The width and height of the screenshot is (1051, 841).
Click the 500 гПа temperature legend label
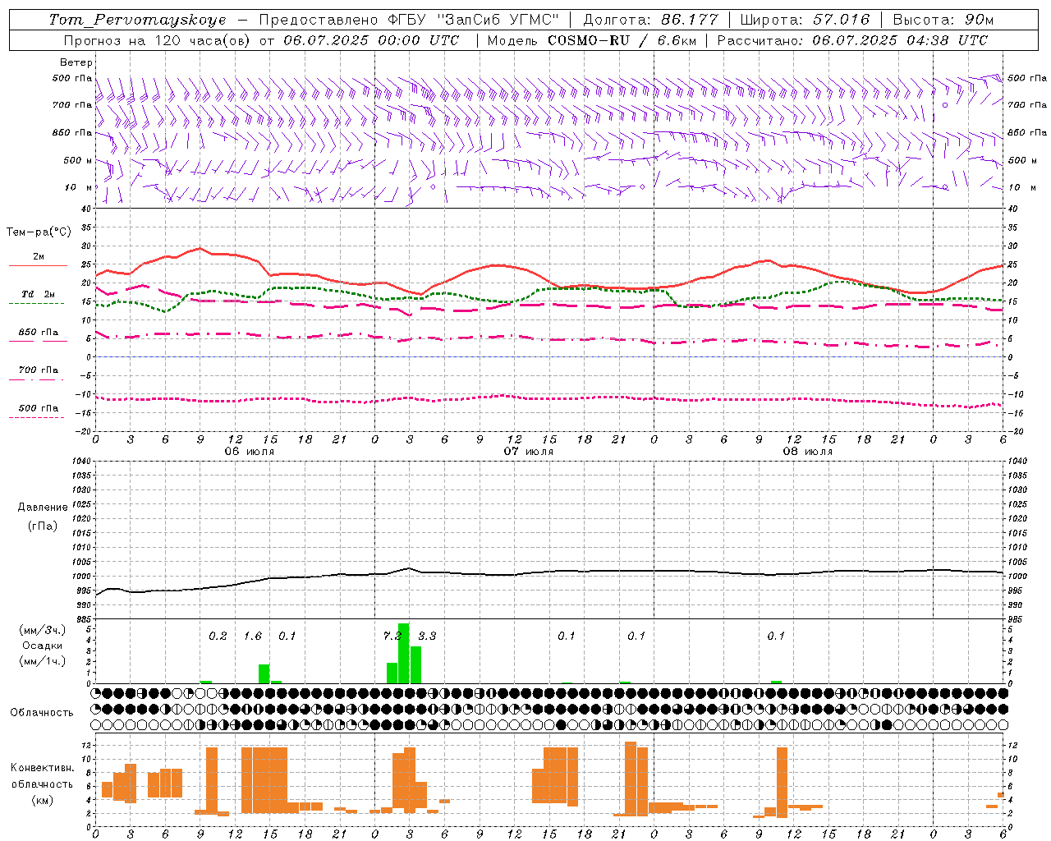(39, 407)
